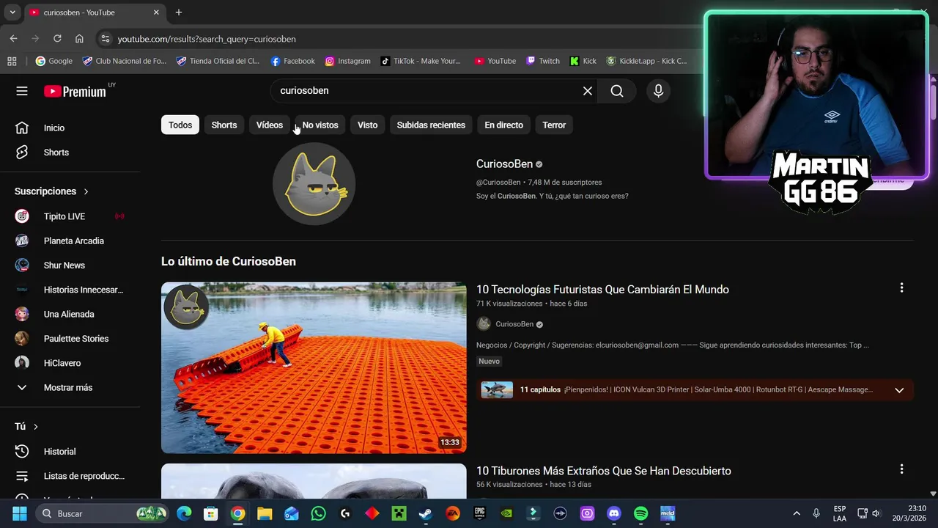Expand Mostrar más subscriptions list
Screen dimensions: 938x528
[70, 387]
